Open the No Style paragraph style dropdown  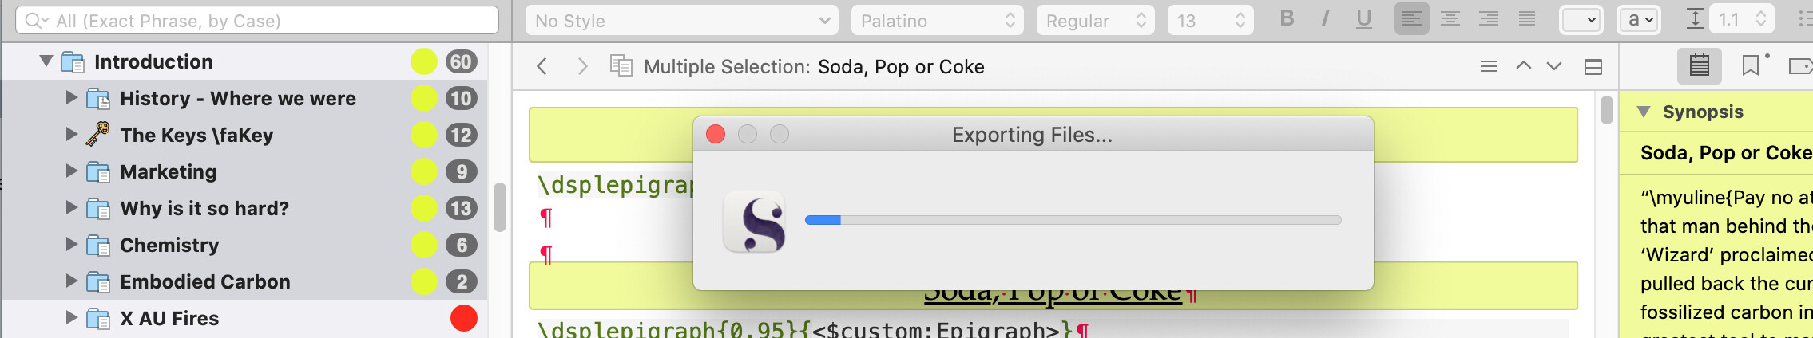pyautogui.click(x=681, y=21)
